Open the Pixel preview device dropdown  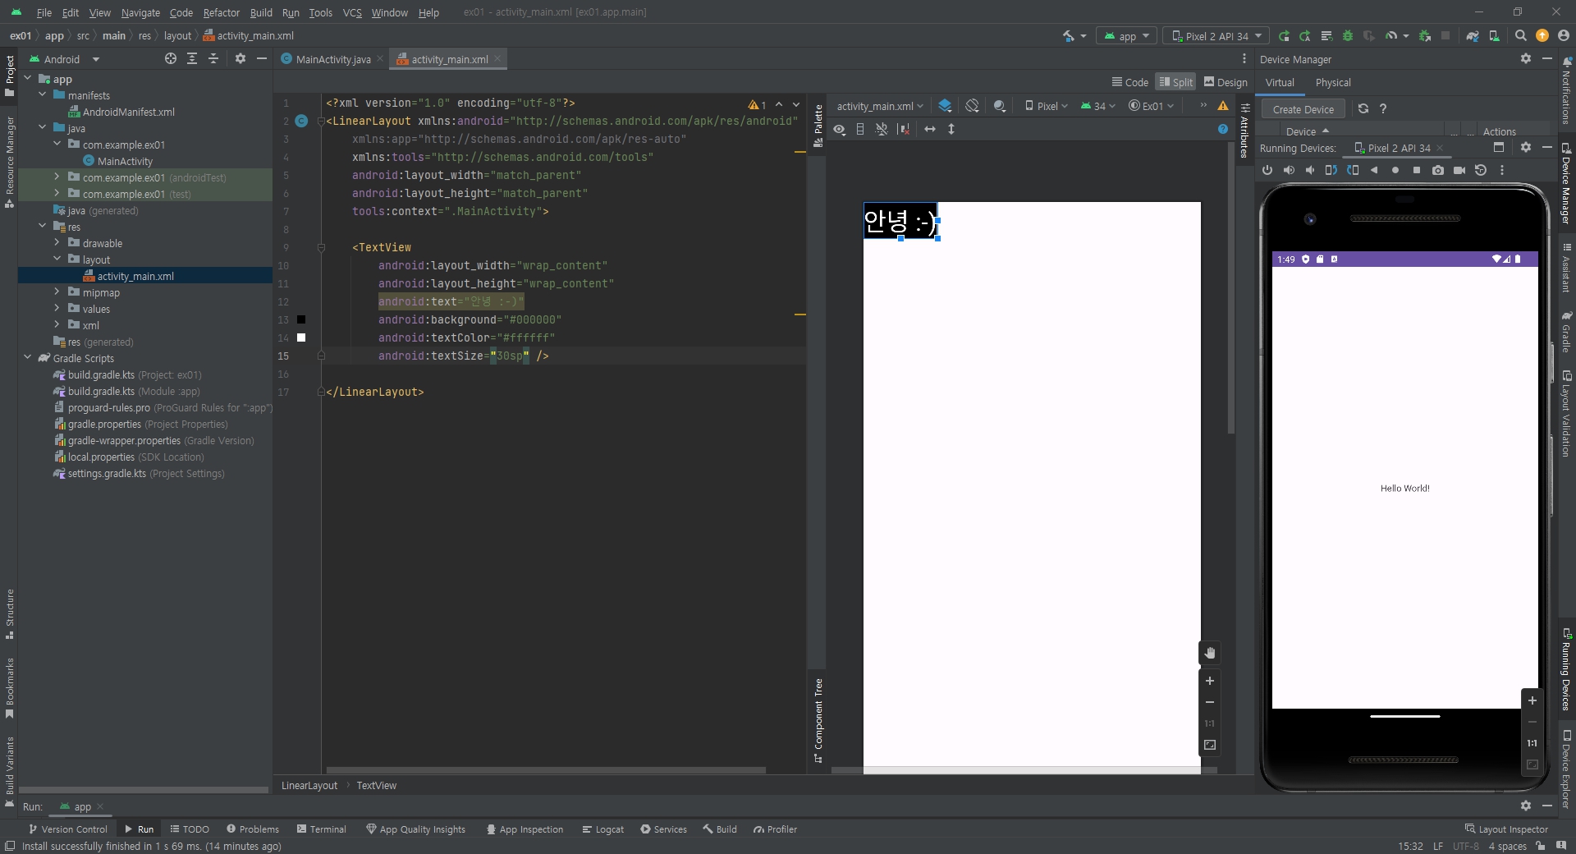(x=1047, y=106)
